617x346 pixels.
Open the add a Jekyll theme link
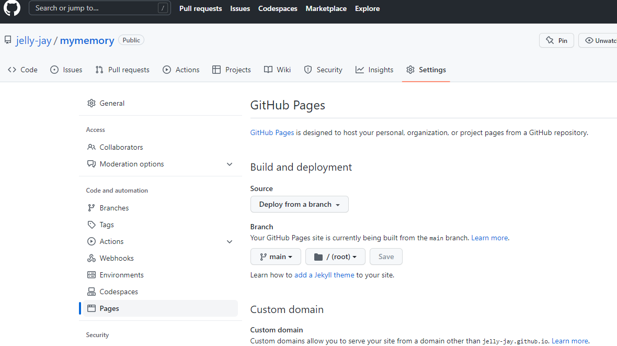324,275
